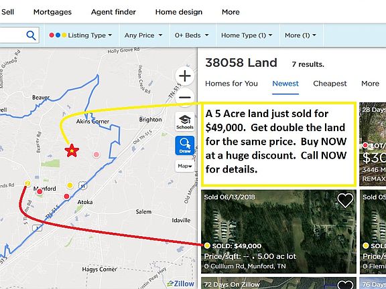Click the SOLD: $49,000 price text
The width and height of the screenshot is (386, 289).
click(237, 246)
